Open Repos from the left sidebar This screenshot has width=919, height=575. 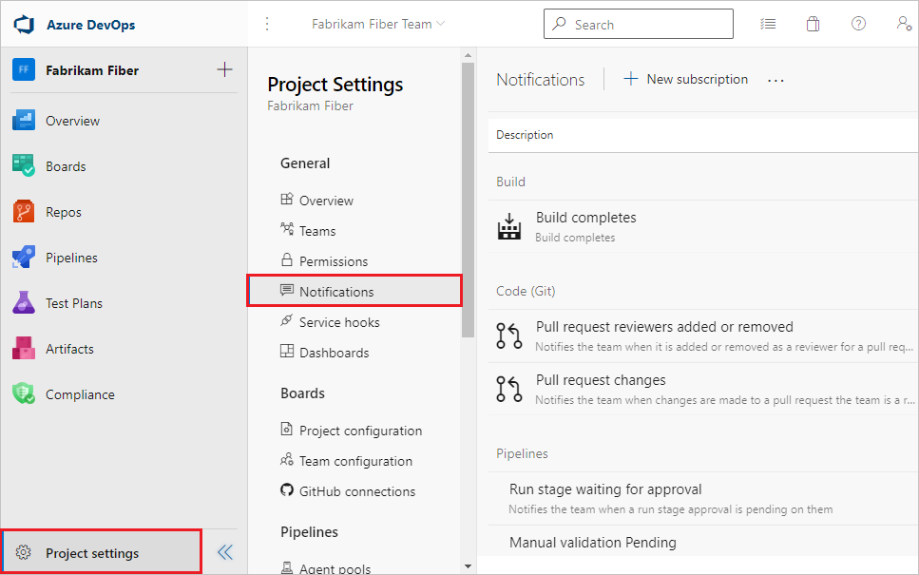pyautogui.click(x=63, y=211)
